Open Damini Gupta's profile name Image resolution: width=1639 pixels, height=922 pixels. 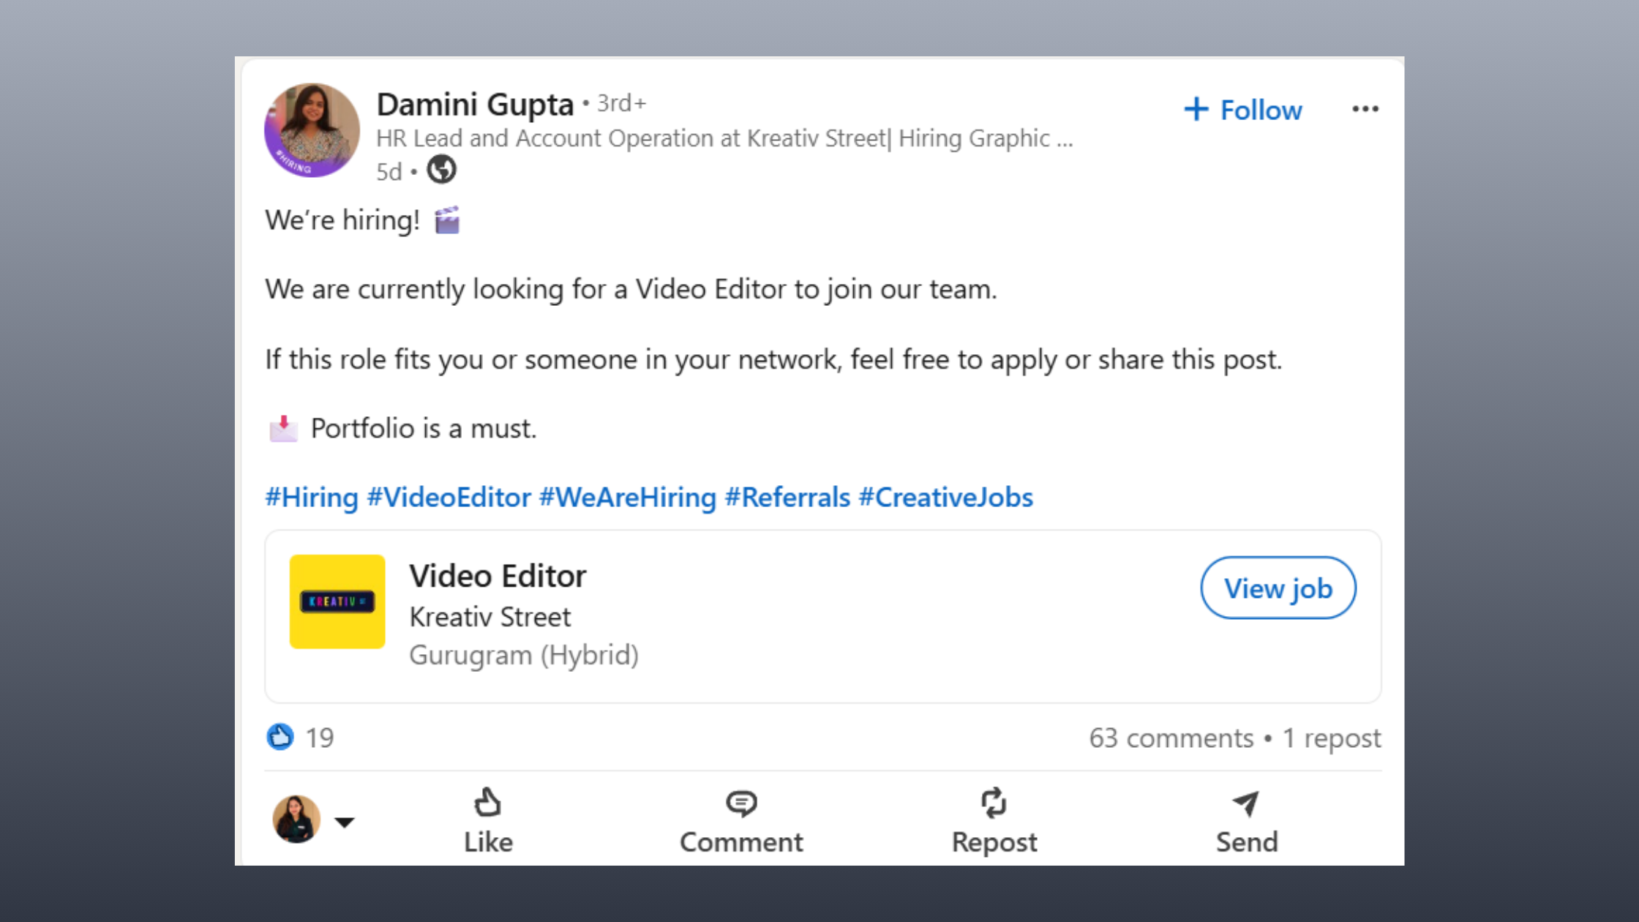(475, 103)
